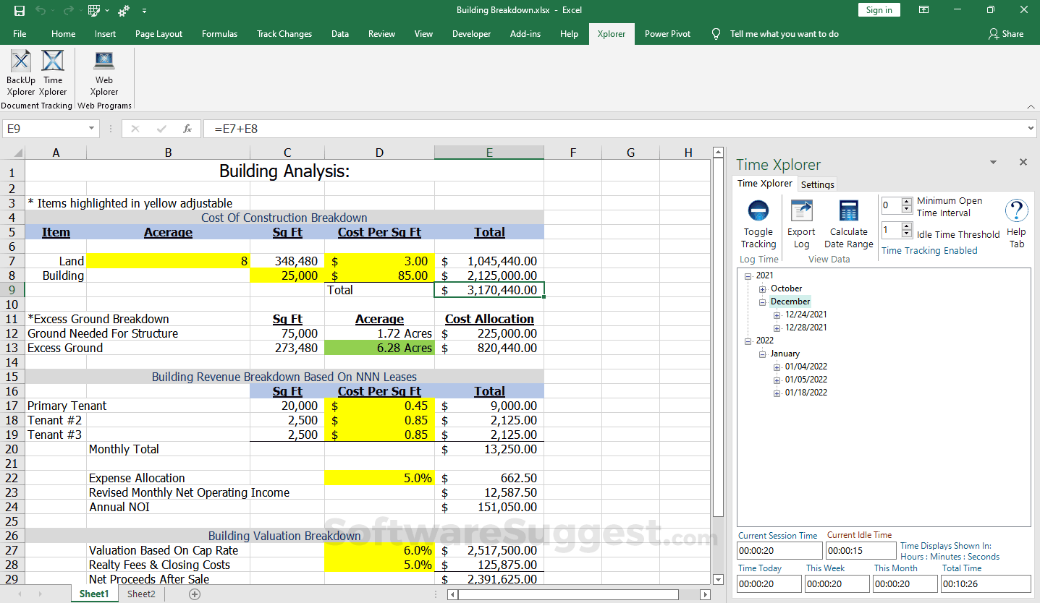Add a new sheet with plus button
Screen dimensions: 1040x603
coord(194,594)
